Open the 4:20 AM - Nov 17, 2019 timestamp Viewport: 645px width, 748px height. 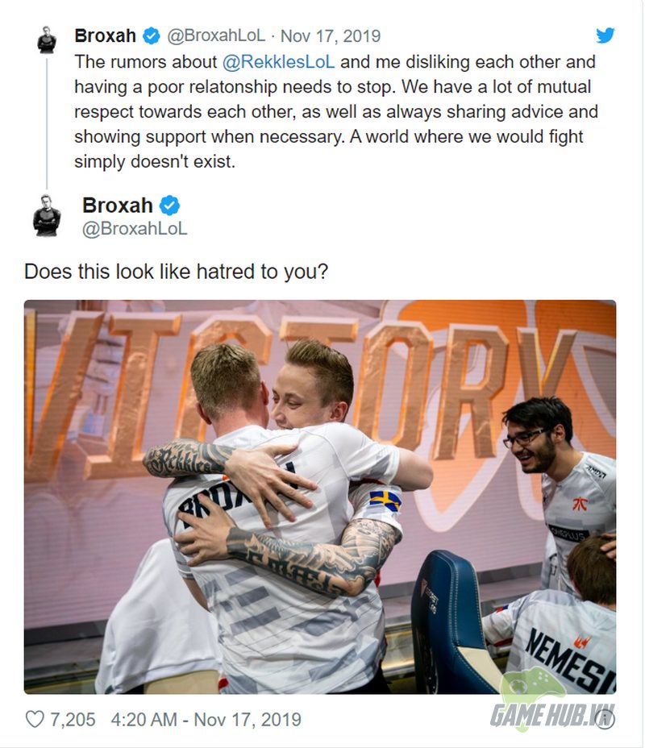[x=206, y=719]
